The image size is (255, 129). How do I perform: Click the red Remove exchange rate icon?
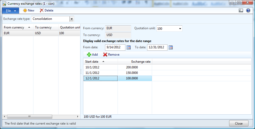[105, 55]
